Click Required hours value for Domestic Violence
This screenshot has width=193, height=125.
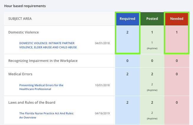click(x=127, y=32)
